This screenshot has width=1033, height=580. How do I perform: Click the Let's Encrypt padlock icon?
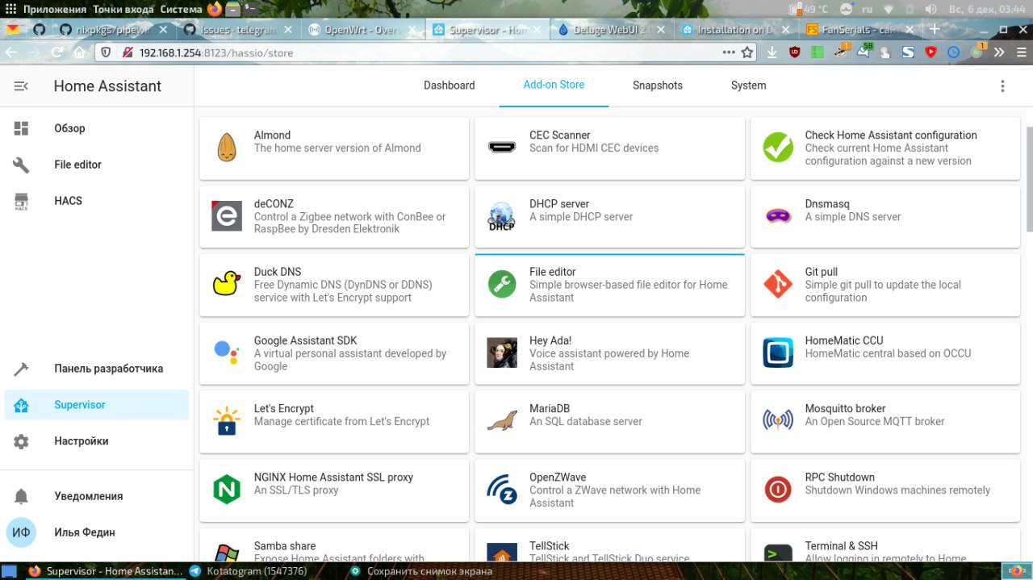tap(227, 421)
